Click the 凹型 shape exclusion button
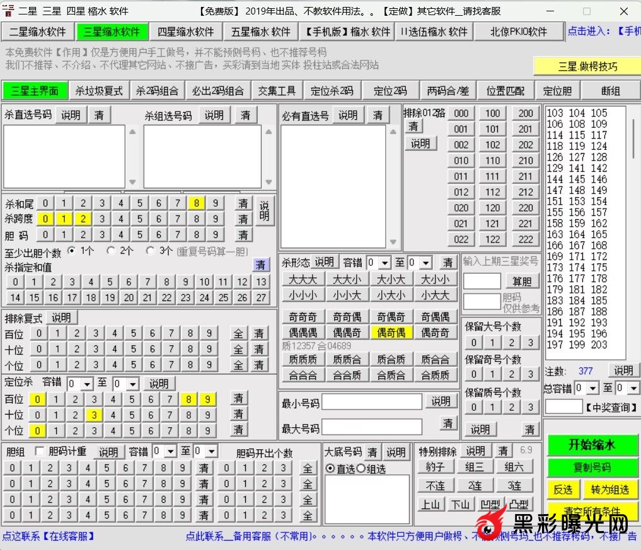The image size is (641, 550). pyautogui.click(x=490, y=504)
